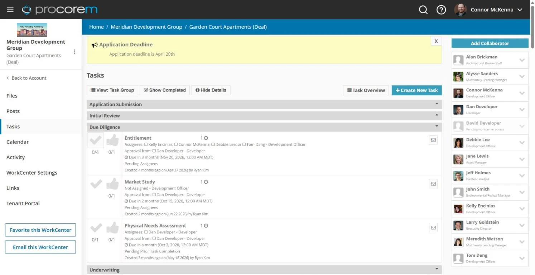The image size is (535, 275).
Task: Check Dan Developer approval box under Physical Needs Assessment
Action: 154,239
